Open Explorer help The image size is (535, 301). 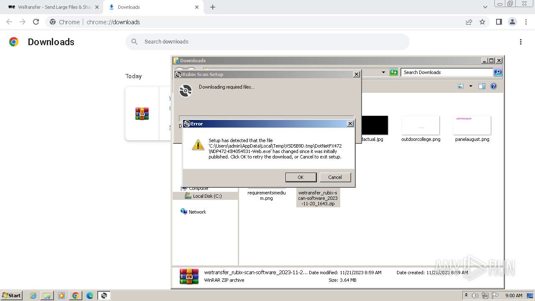[494, 86]
